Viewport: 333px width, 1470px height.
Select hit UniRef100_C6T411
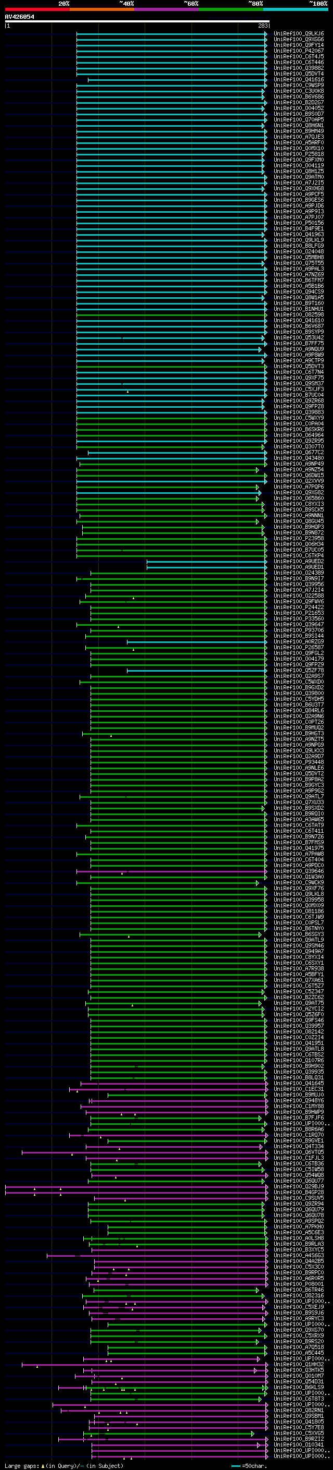pos(299,831)
